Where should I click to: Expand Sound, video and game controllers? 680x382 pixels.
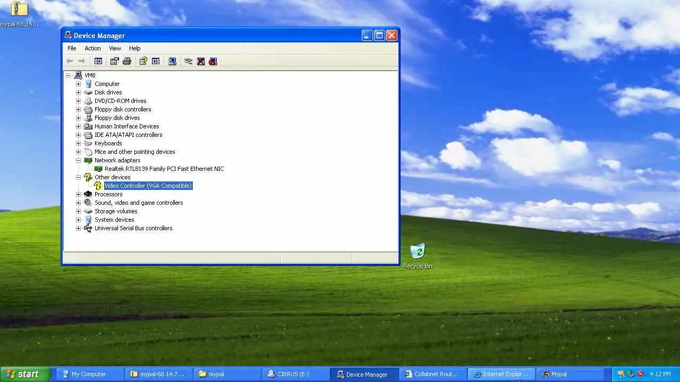(x=78, y=203)
